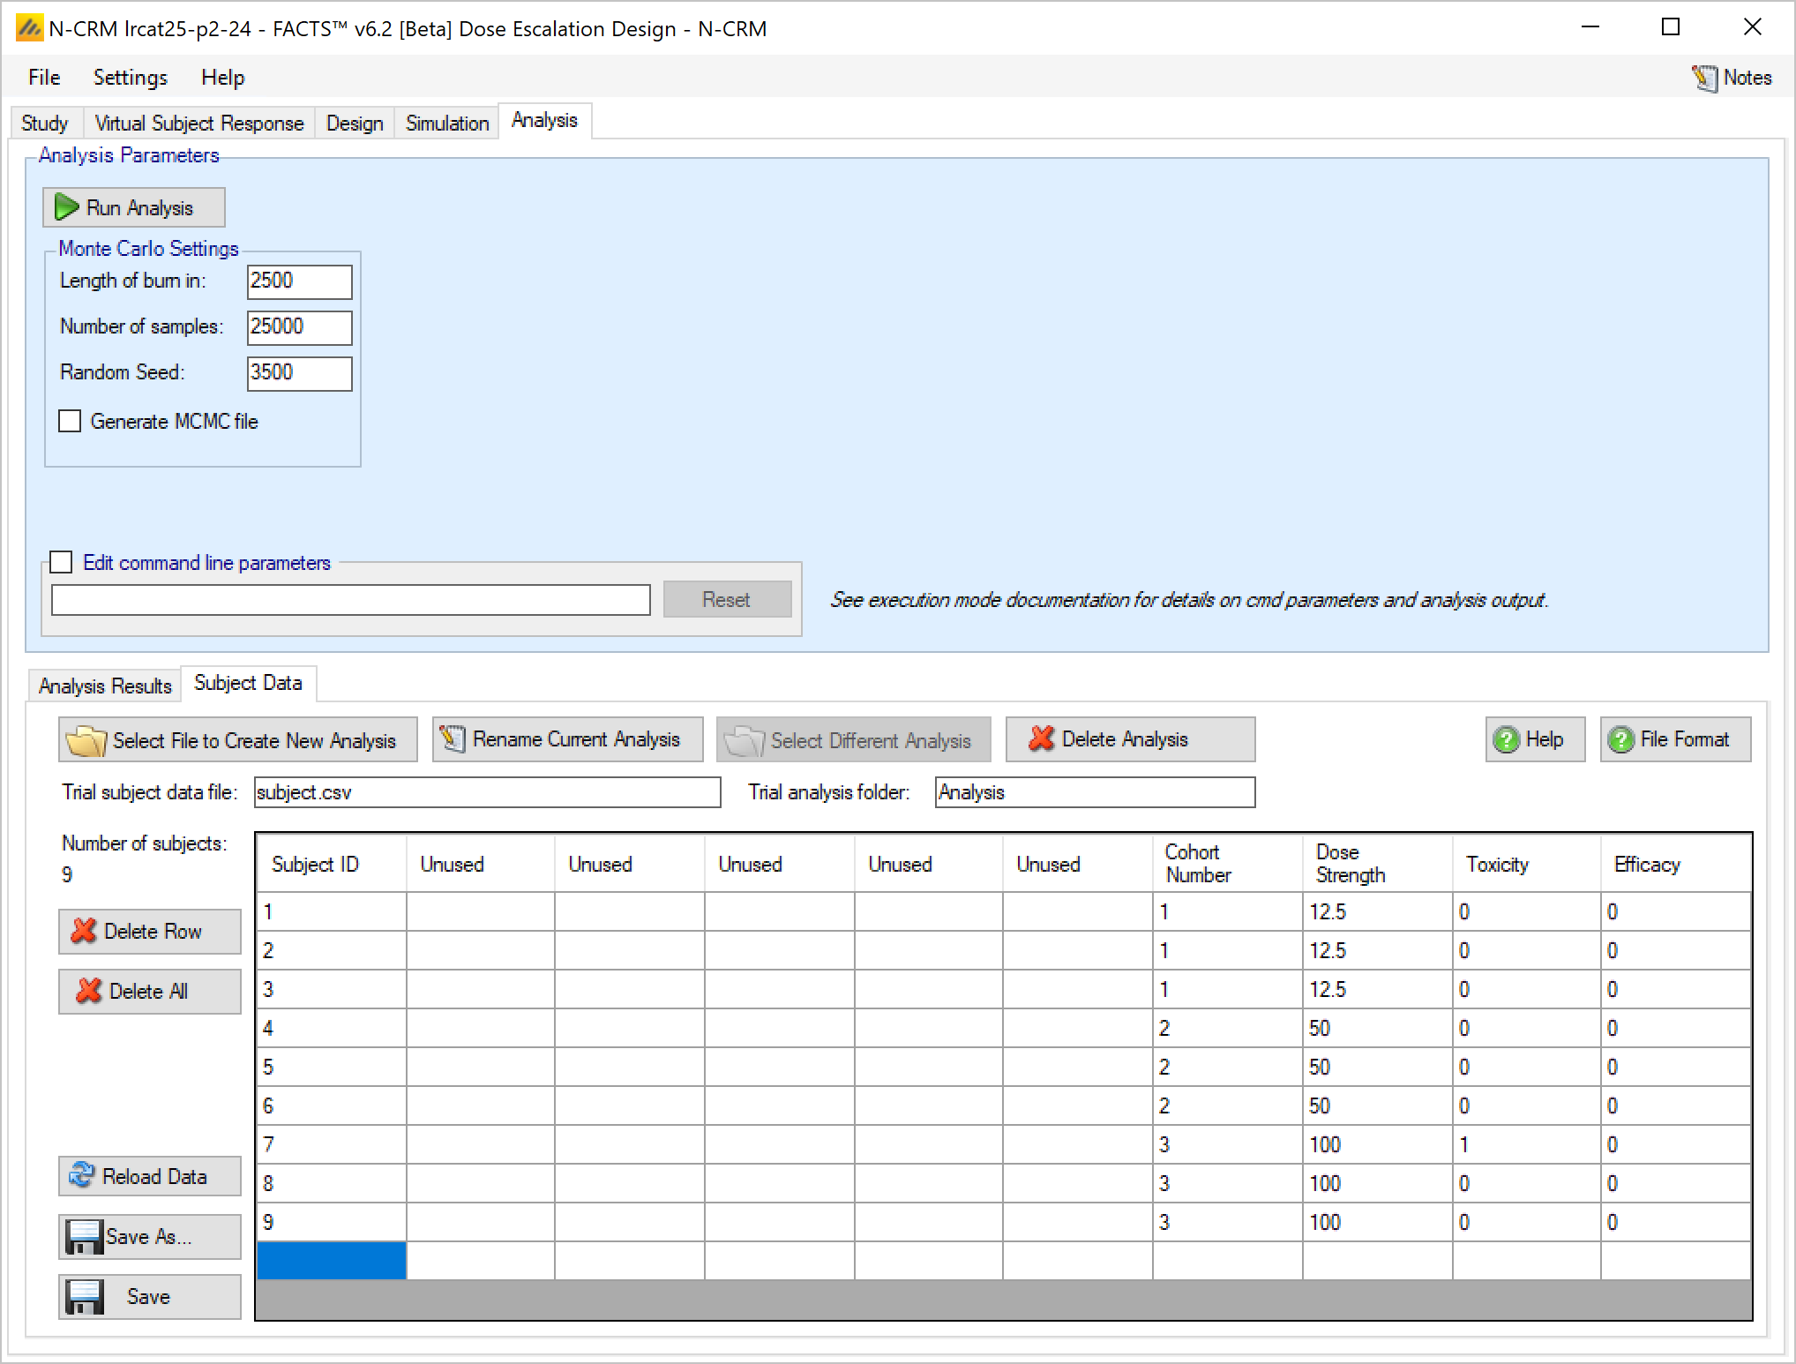Select the Toxicity cell for subject 7
This screenshot has width=1796, height=1364.
(1525, 1144)
